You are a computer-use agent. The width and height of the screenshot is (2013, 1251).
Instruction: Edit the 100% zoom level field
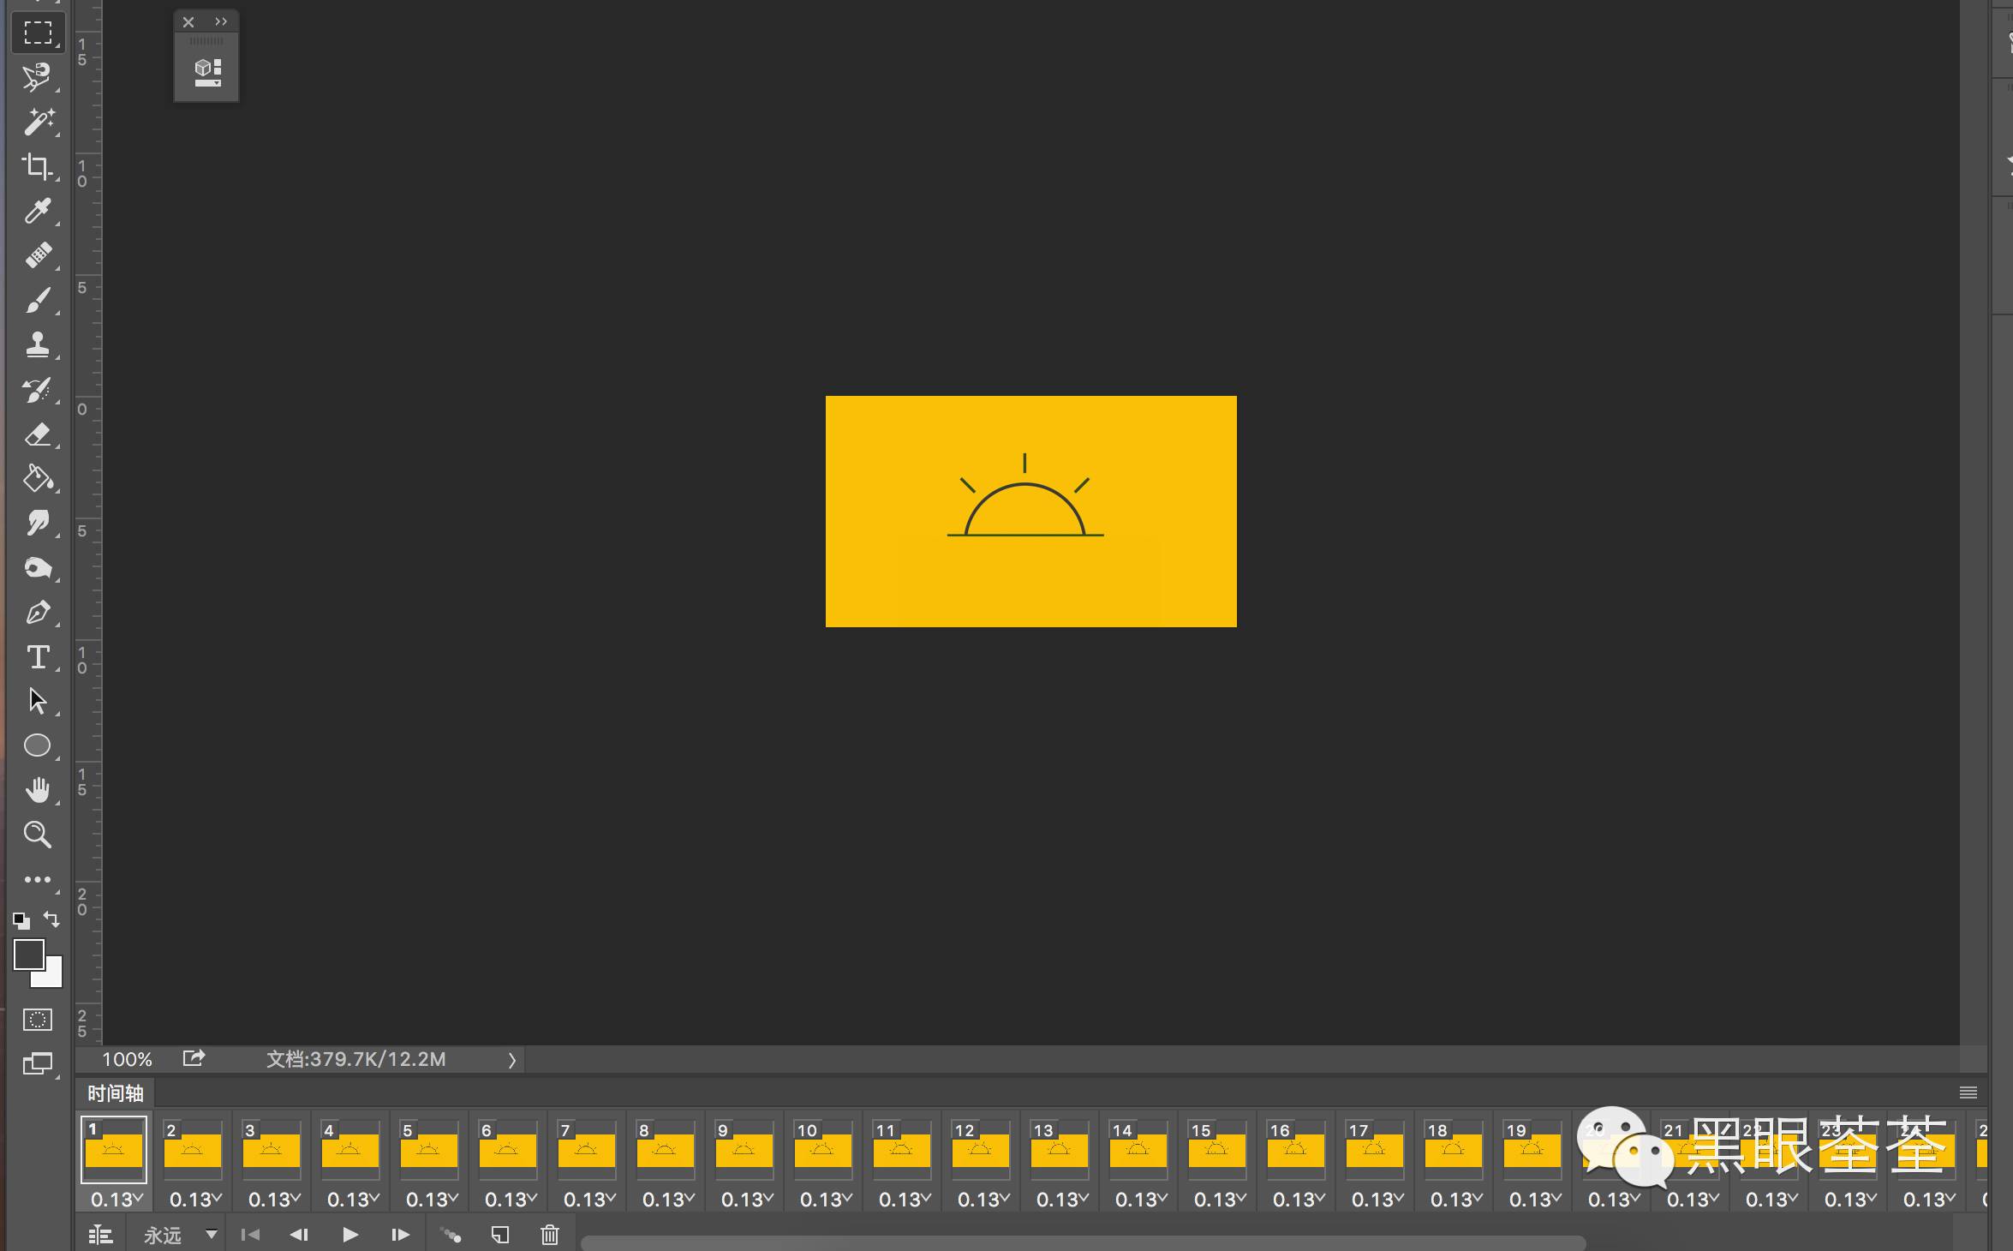[127, 1060]
